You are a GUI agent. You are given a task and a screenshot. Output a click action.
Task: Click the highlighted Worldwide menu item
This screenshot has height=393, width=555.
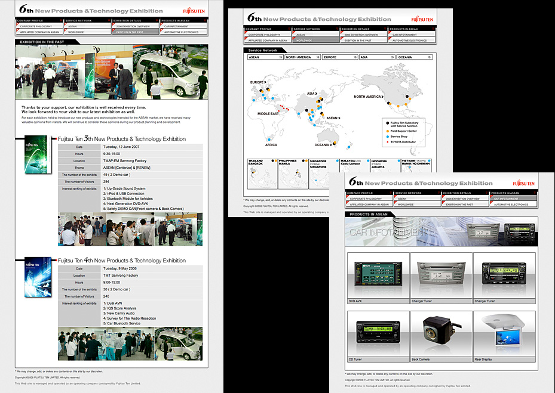pyautogui.click(x=316, y=41)
